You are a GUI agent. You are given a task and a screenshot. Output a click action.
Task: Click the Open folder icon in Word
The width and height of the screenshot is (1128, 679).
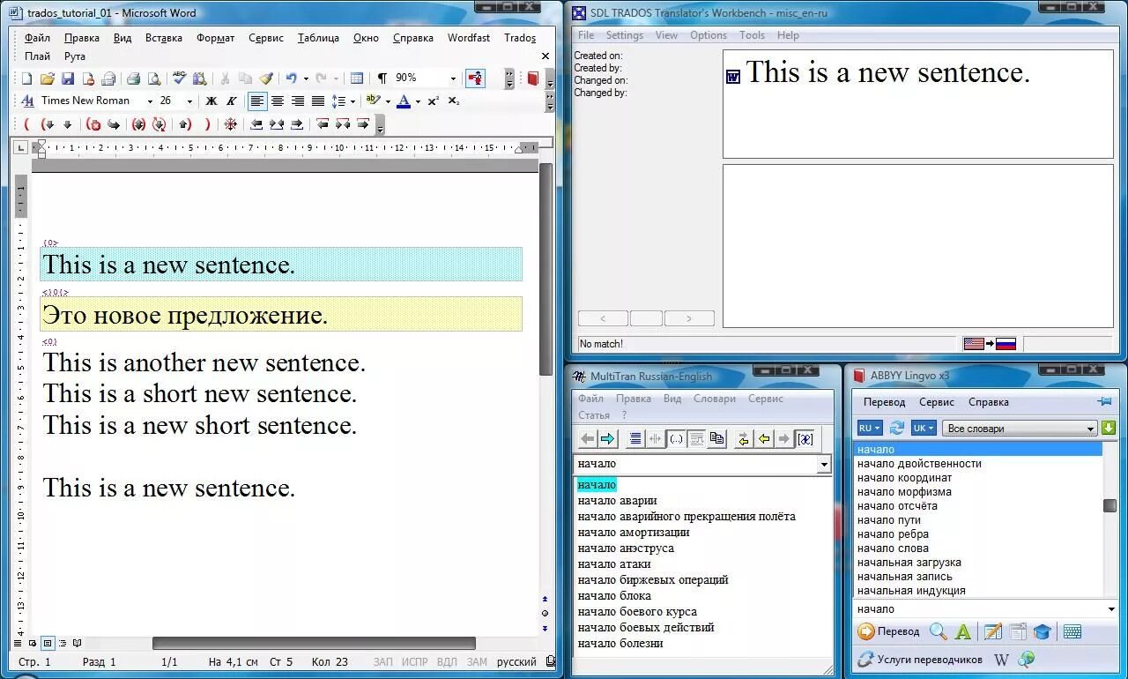click(x=48, y=78)
